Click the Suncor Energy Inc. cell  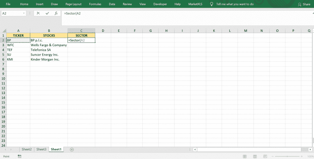coord(49,55)
